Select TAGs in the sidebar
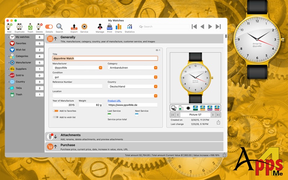 click(19, 88)
